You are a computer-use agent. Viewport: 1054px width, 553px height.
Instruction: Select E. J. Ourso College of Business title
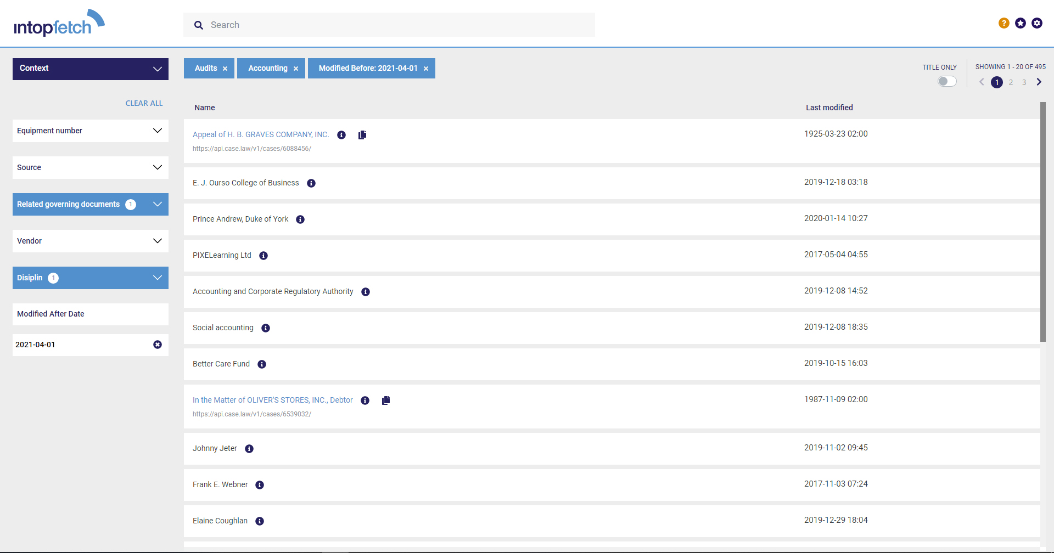[x=246, y=183]
